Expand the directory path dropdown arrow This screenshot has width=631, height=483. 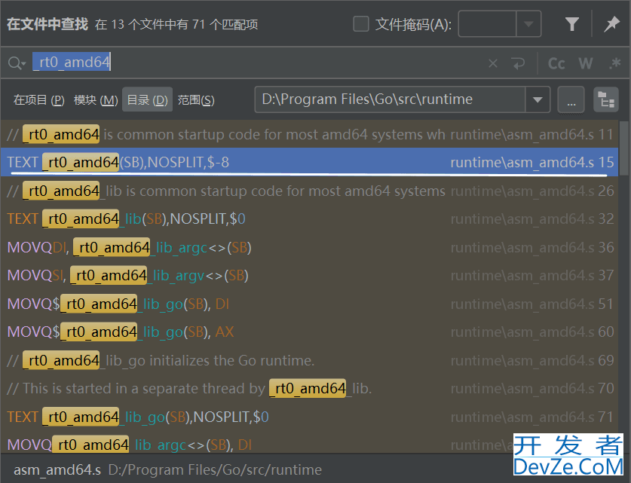(538, 99)
